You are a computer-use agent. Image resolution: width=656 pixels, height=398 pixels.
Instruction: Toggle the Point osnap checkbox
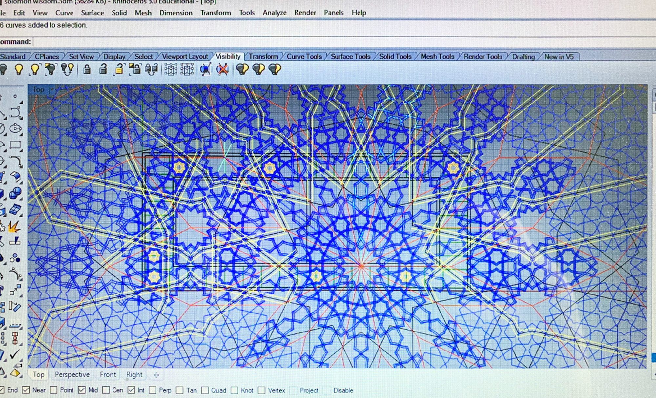[x=54, y=390]
